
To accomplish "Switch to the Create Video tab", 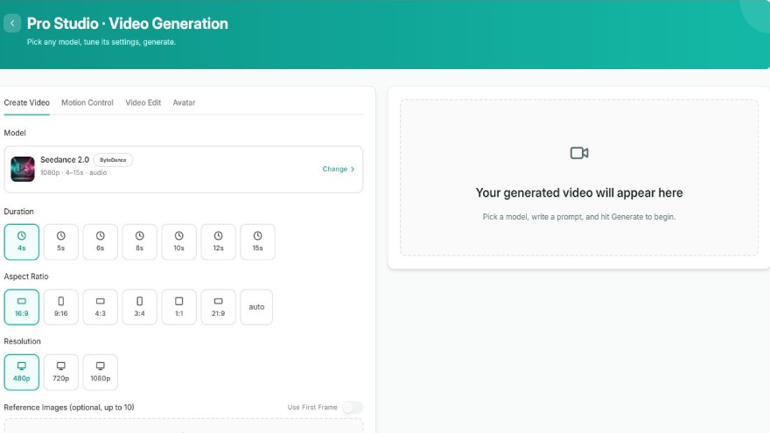I will pos(26,102).
